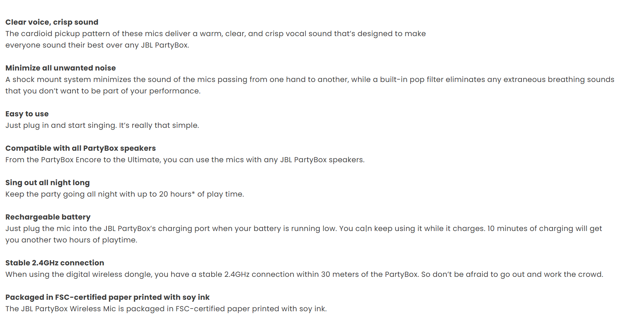Click 'Compatible with all PartyBox speakers' heading
This screenshot has width=628, height=322.
point(80,148)
